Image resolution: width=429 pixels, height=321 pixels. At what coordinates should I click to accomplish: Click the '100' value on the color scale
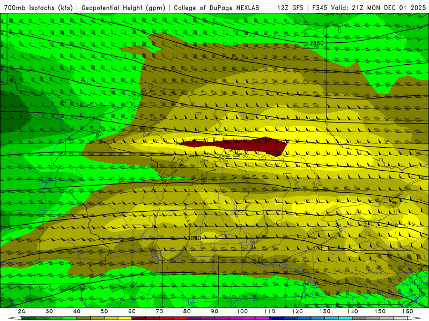tap(242, 311)
